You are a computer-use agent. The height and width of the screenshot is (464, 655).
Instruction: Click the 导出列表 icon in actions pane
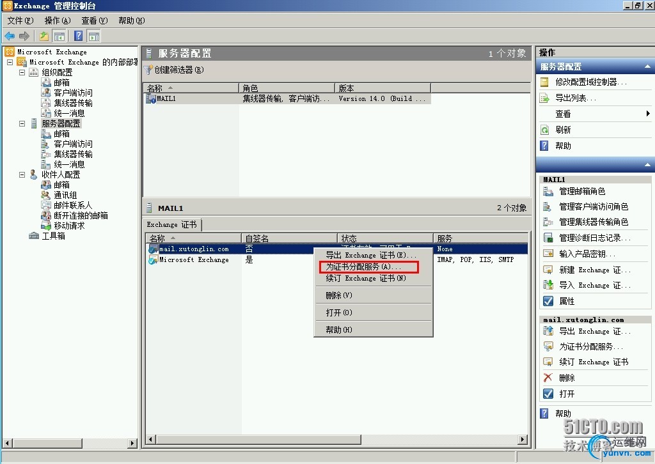pos(544,98)
